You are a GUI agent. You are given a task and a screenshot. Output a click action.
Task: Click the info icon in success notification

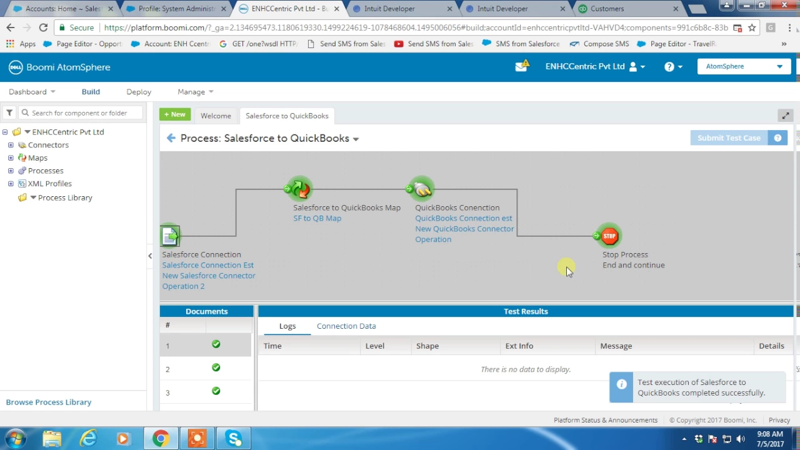[621, 384]
